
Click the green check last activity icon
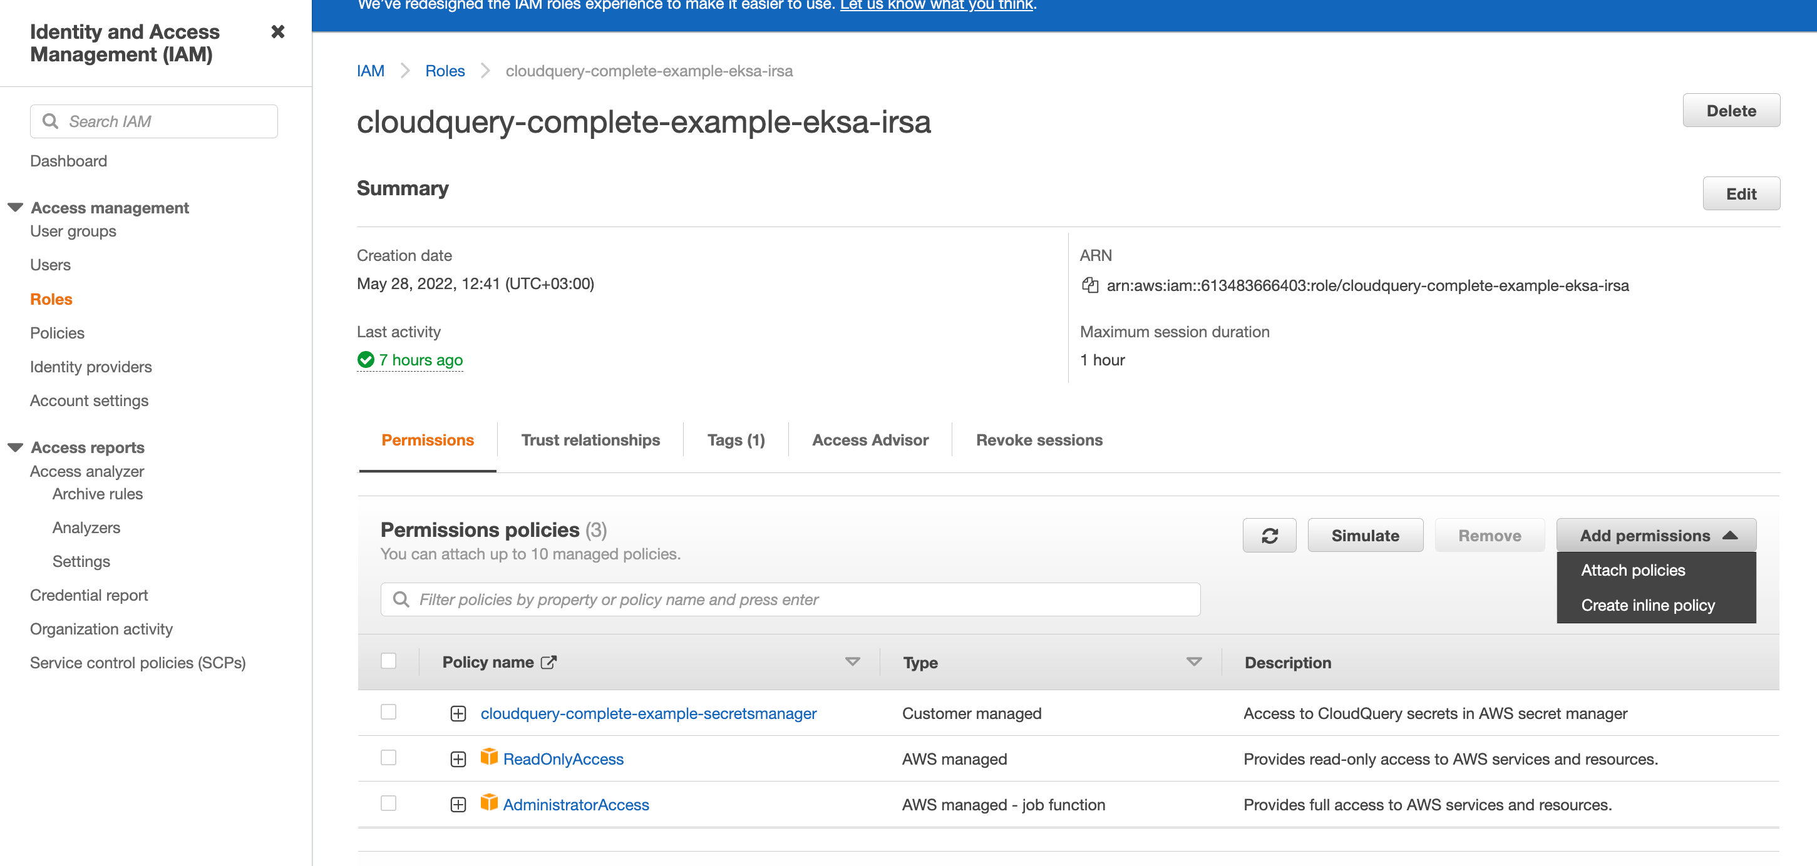click(x=366, y=360)
